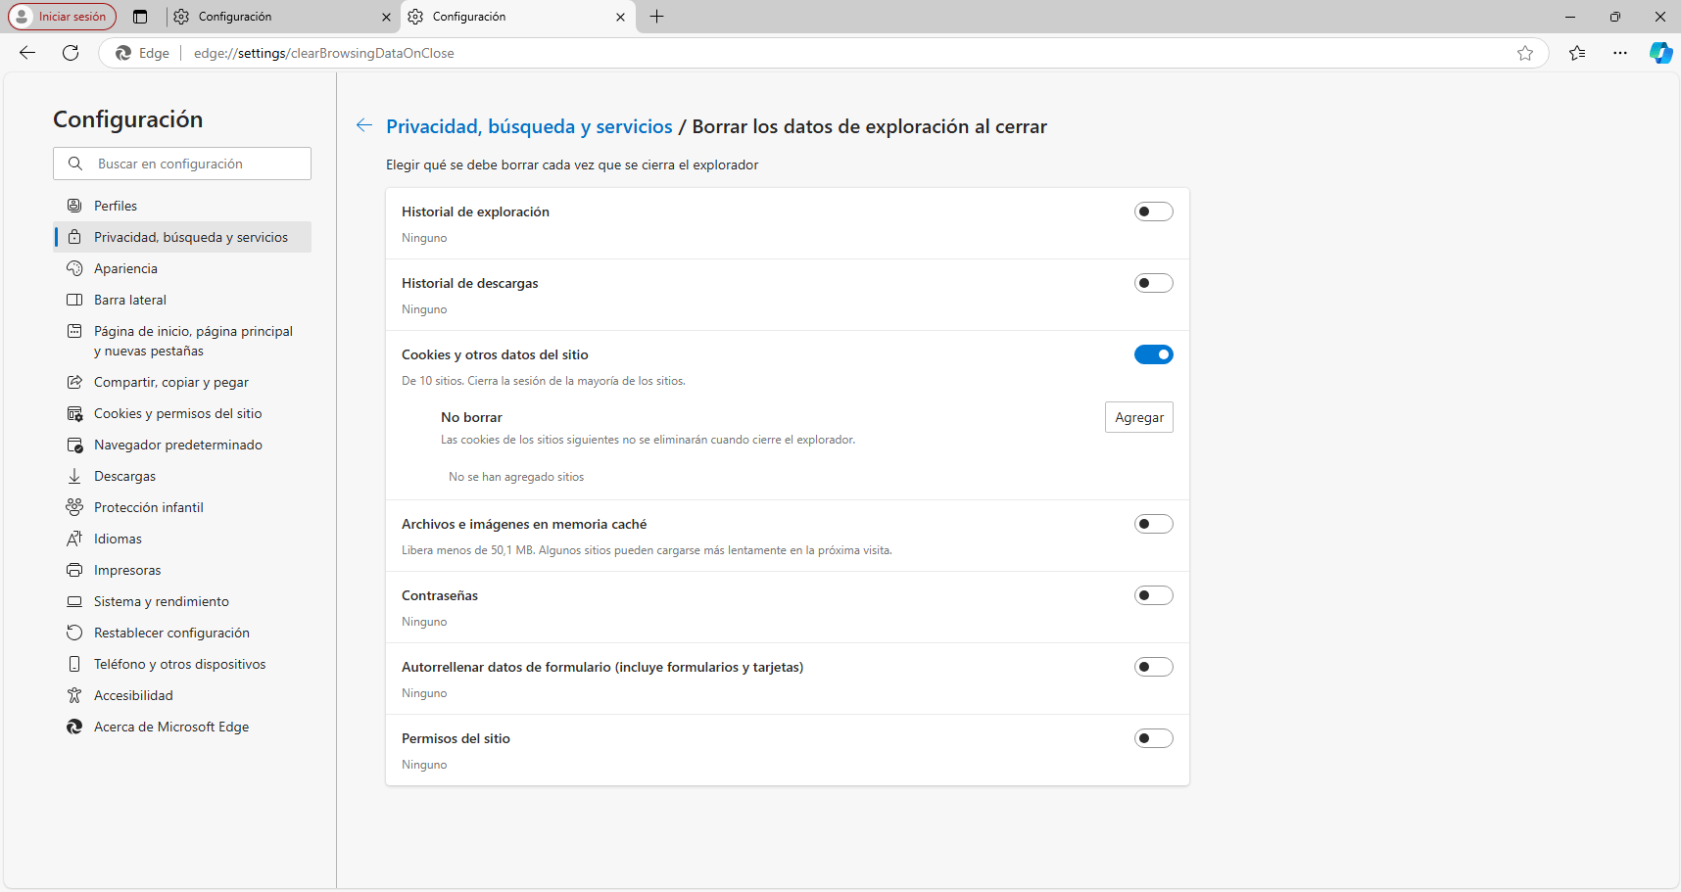Screen dimensions: 1681x892
Task: Click the Accesibilidad icon in sidebar
Action: tap(74, 695)
